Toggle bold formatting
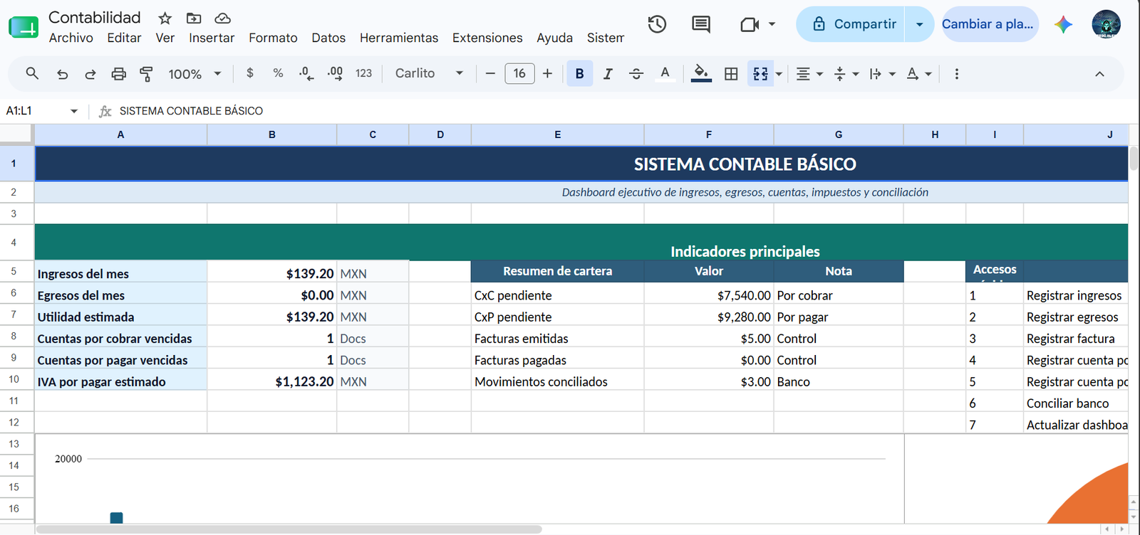1140x535 pixels. pos(579,73)
